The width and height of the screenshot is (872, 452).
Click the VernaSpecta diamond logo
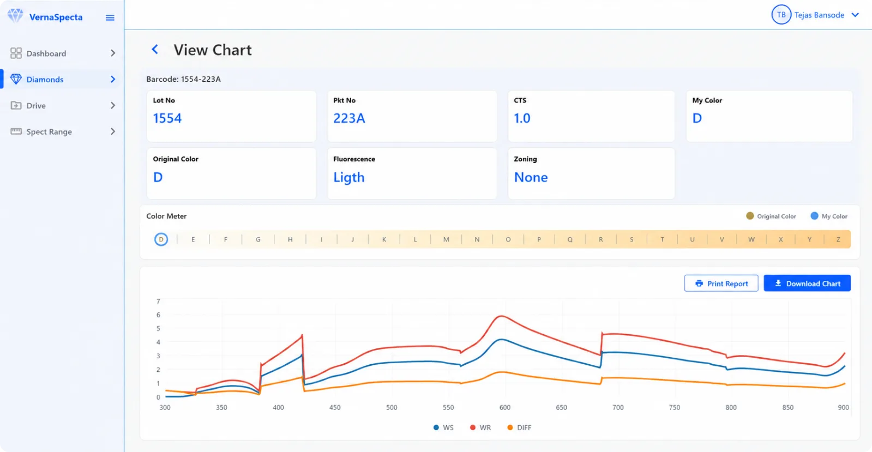[15, 16]
